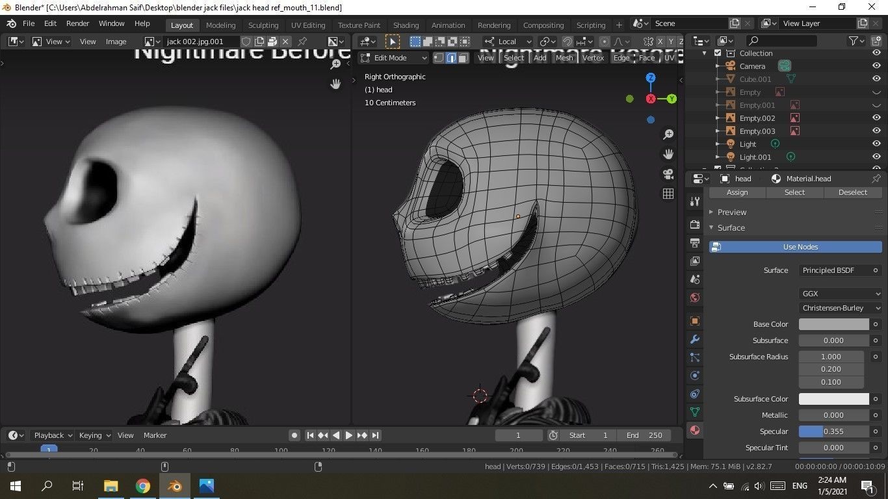Image resolution: width=888 pixels, height=499 pixels.
Task: Expand the Camera item in outliner
Action: point(718,66)
